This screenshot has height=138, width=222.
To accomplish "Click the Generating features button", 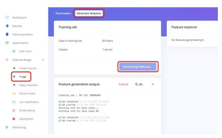I will [x=138, y=67].
